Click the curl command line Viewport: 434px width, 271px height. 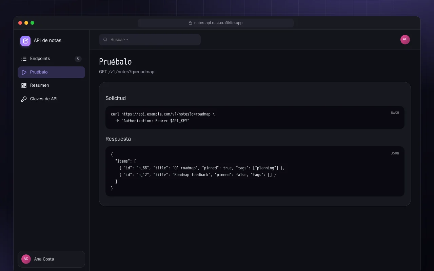coord(163,114)
